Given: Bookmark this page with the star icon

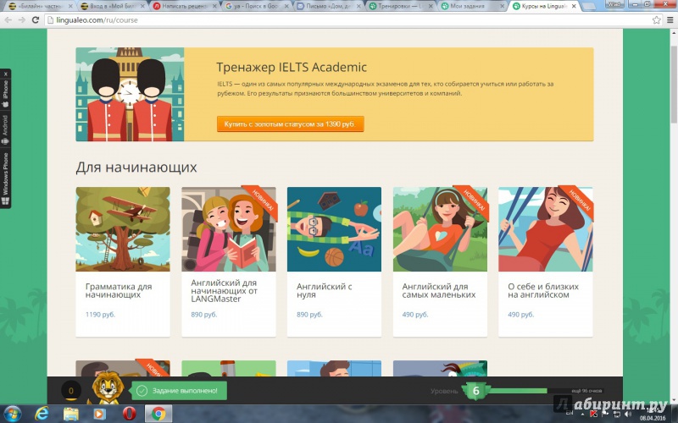Looking at the screenshot, I should tap(656, 19).
